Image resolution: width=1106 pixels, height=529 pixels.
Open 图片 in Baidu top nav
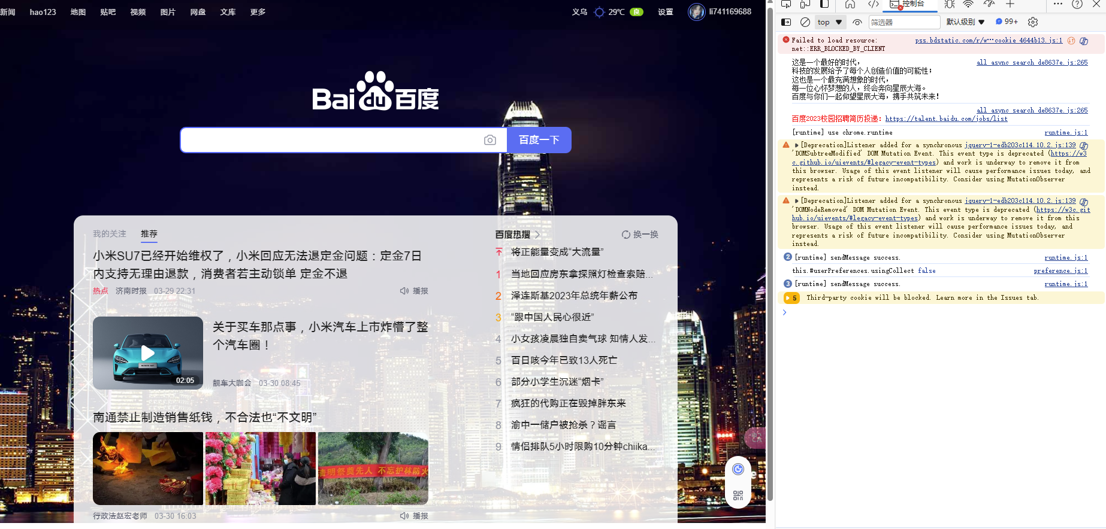168,12
